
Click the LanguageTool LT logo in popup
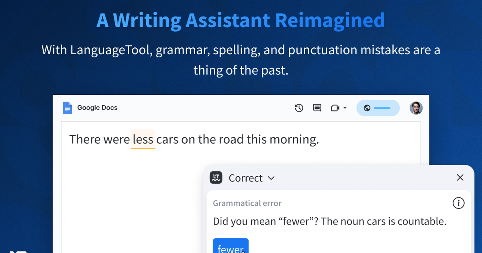tap(216, 178)
